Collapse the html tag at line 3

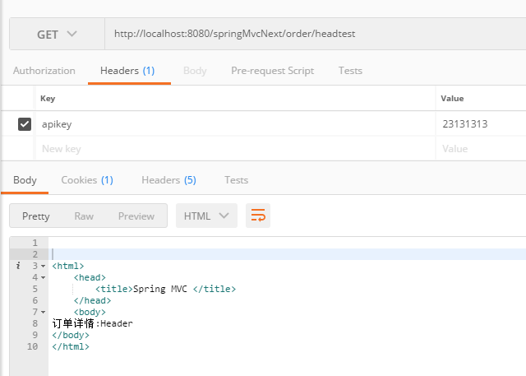pos(43,267)
